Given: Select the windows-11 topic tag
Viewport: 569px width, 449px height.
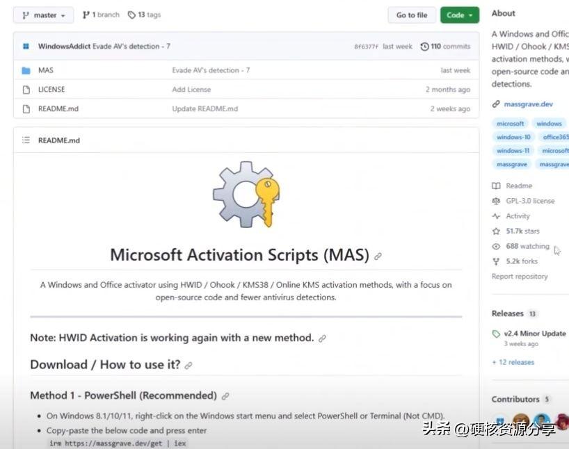Looking at the screenshot, I should tap(513, 151).
